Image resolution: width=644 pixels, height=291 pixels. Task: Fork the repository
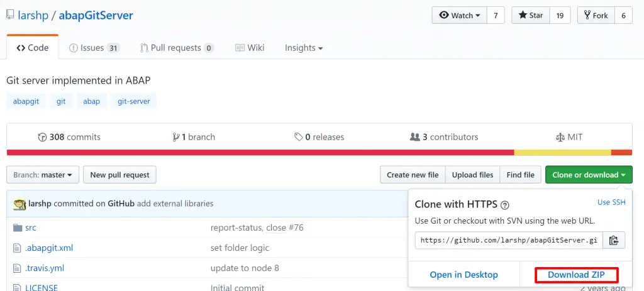(596, 15)
